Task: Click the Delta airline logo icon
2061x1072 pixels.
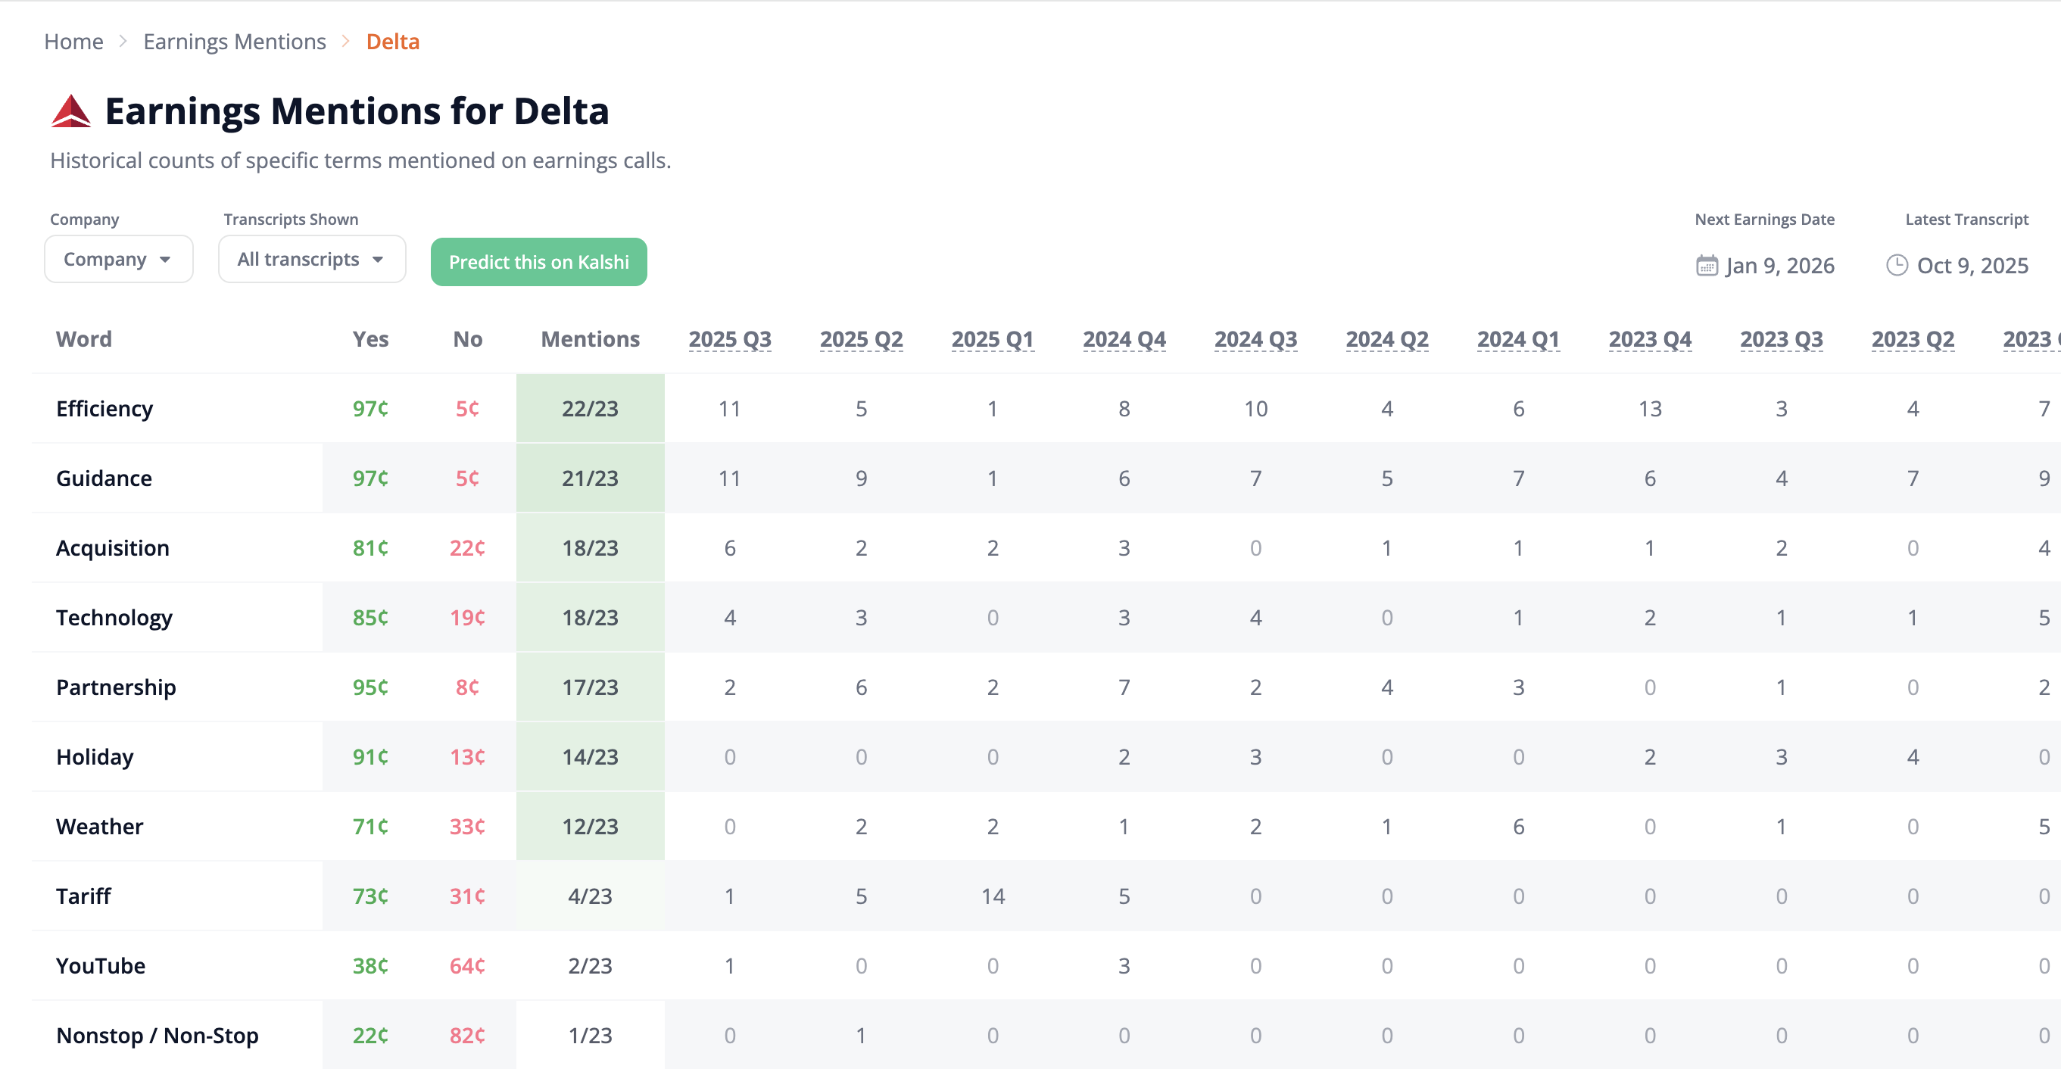Action: point(70,111)
